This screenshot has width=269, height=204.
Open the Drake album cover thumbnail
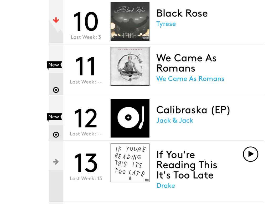pos(130,163)
